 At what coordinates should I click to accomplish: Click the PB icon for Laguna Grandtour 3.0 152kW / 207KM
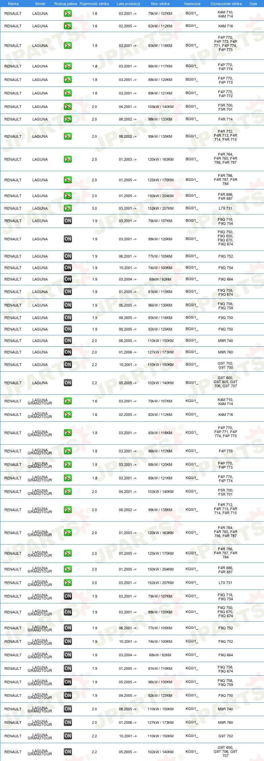coord(68,583)
